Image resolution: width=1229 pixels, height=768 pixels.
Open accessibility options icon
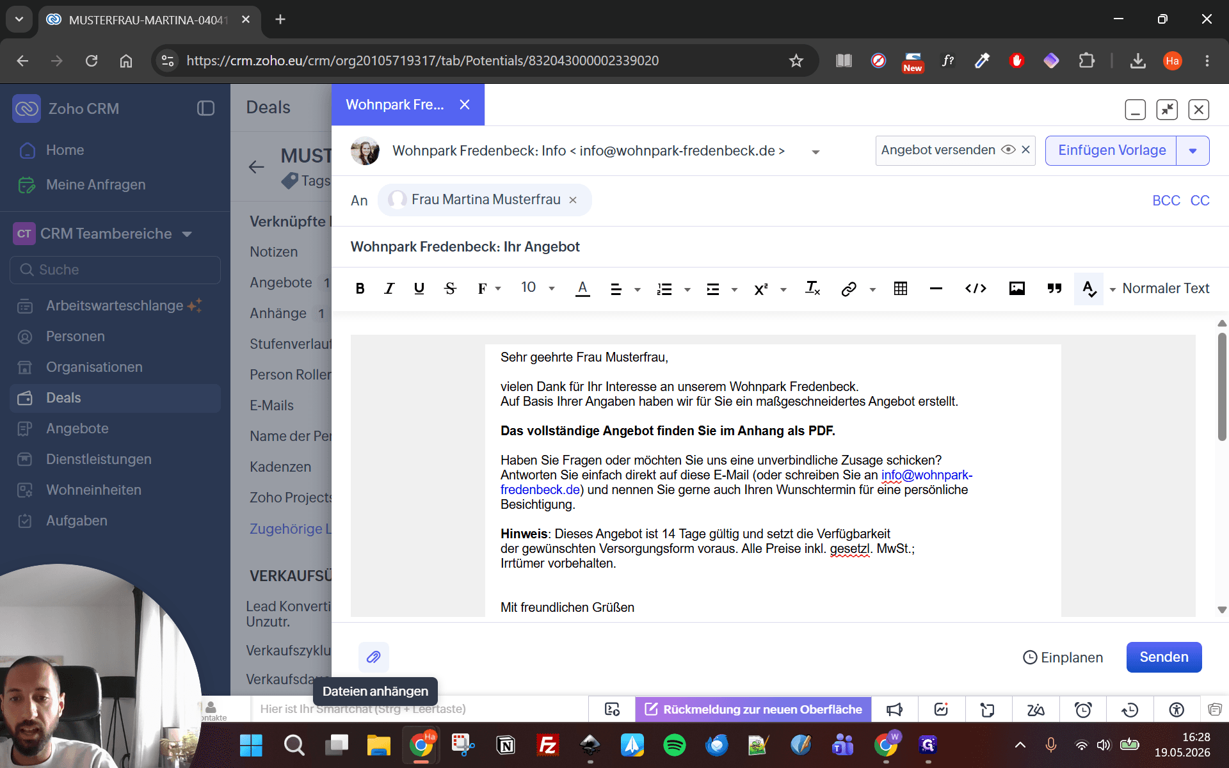coord(1177,709)
